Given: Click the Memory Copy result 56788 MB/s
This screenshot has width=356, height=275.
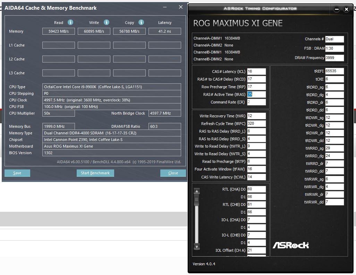Looking at the screenshot, I should tap(129, 31).
